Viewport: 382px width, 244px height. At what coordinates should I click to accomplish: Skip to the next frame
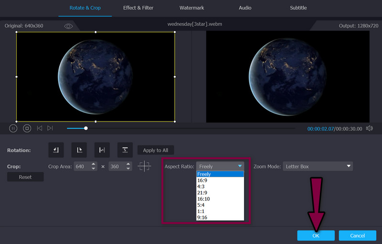tap(50, 128)
